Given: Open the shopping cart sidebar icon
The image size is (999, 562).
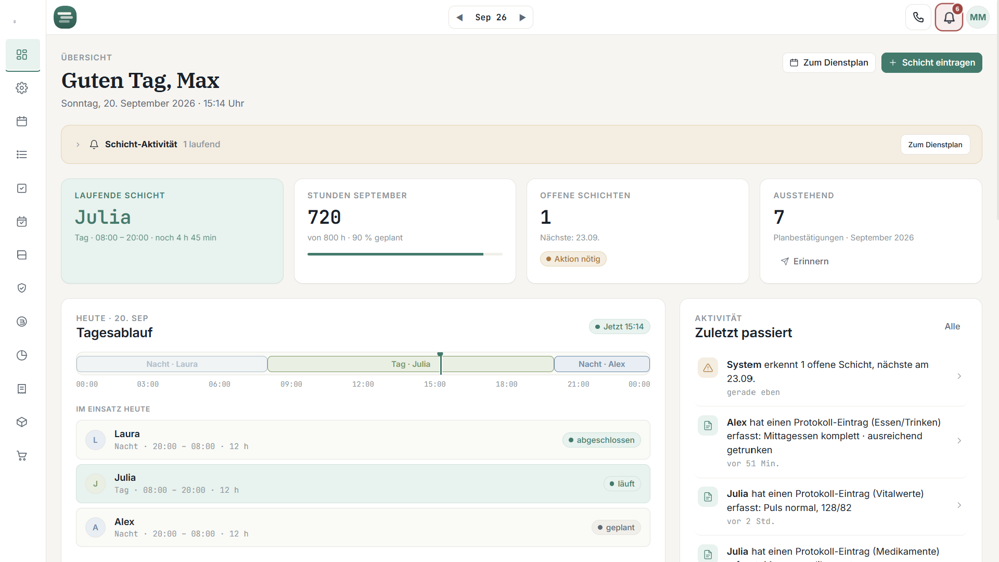Looking at the screenshot, I should click(x=22, y=456).
